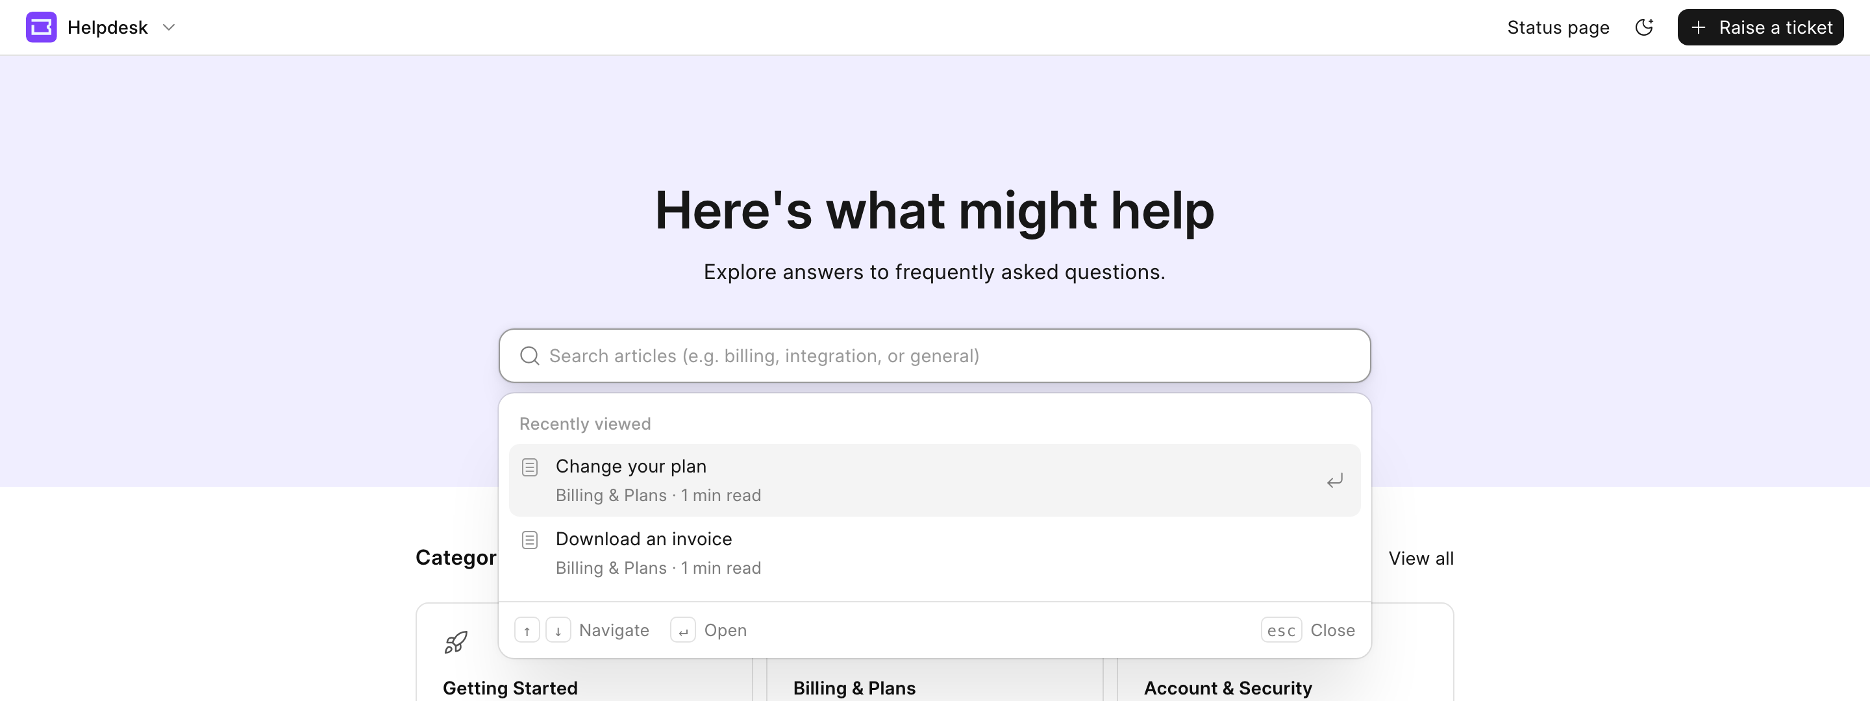1870x701 pixels.
Task: Click the up arrow navigate key
Action: [x=527, y=630]
